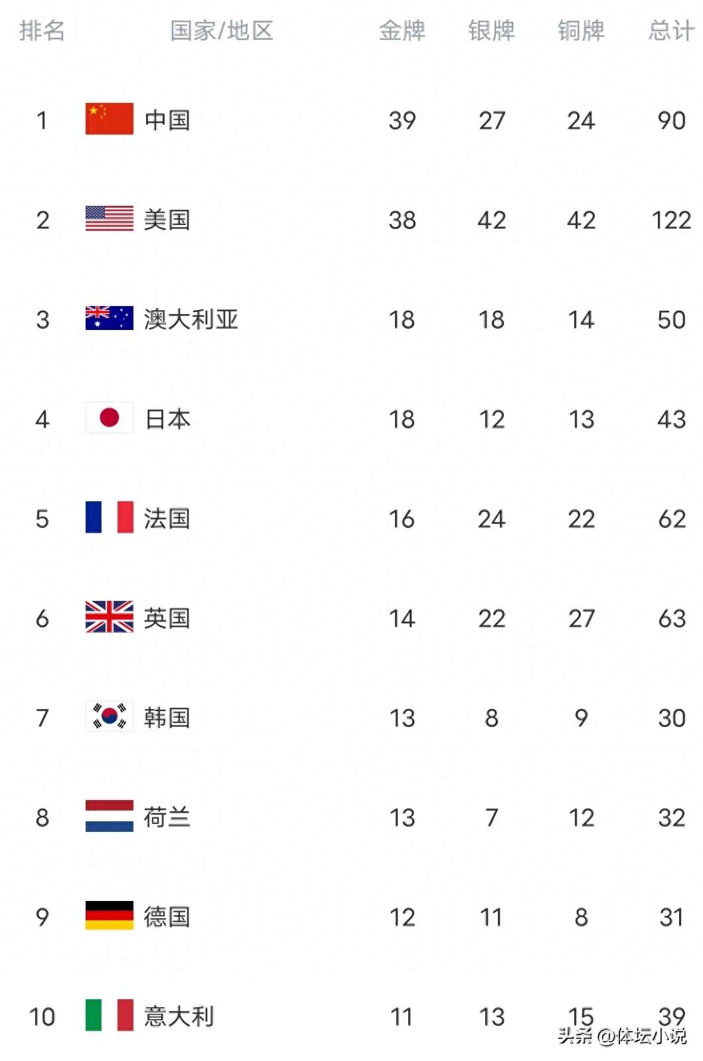Sort by the 金牌 column header
The width and height of the screenshot is (703, 1061).
point(402,31)
